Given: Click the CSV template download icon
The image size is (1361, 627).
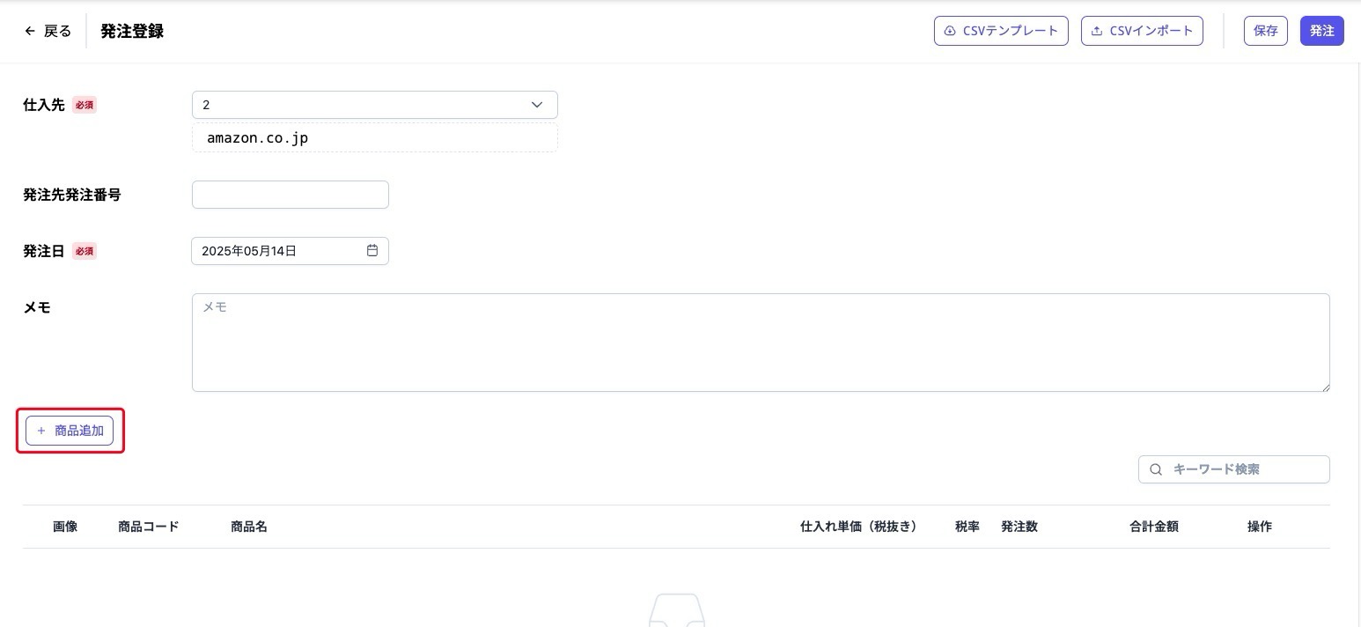Looking at the screenshot, I should pyautogui.click(x=949, y=30).
